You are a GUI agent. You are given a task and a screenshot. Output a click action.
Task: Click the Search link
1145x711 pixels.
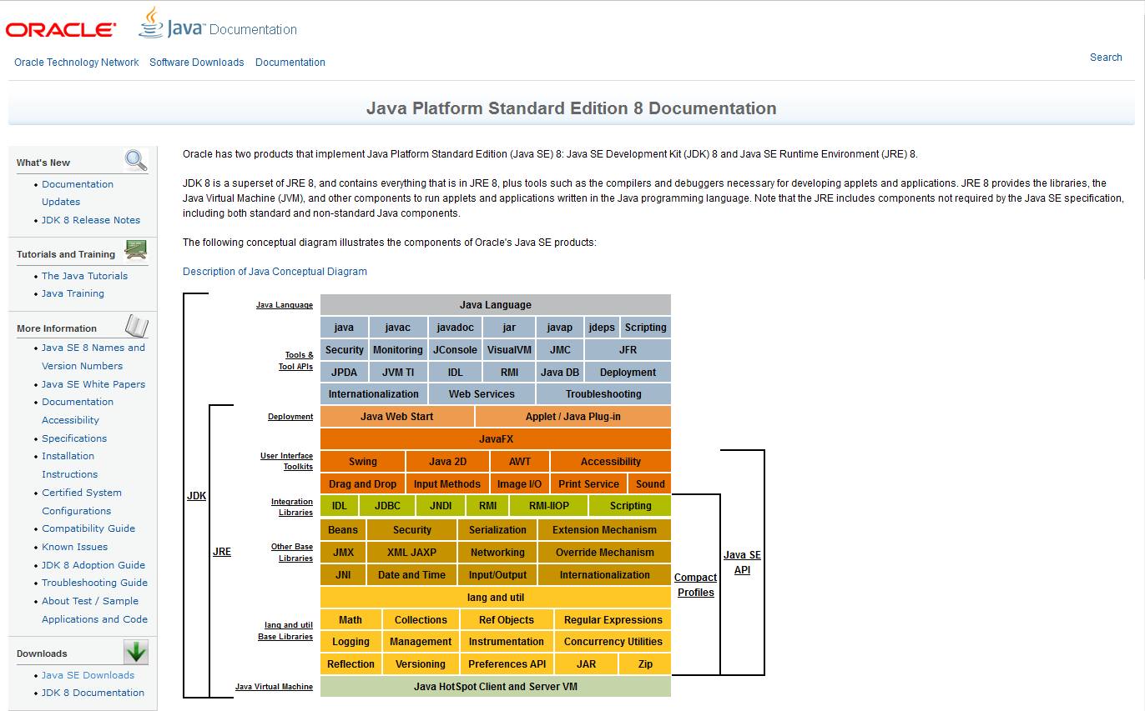click(x=1106, y=58)
